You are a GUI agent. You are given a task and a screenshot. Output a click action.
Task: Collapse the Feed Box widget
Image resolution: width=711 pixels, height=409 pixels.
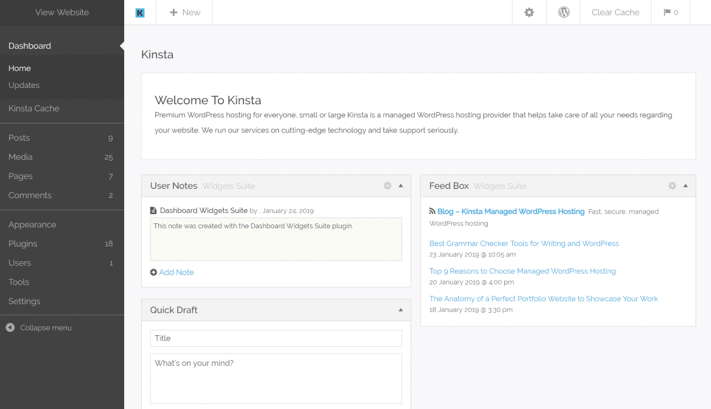[686, 186]
